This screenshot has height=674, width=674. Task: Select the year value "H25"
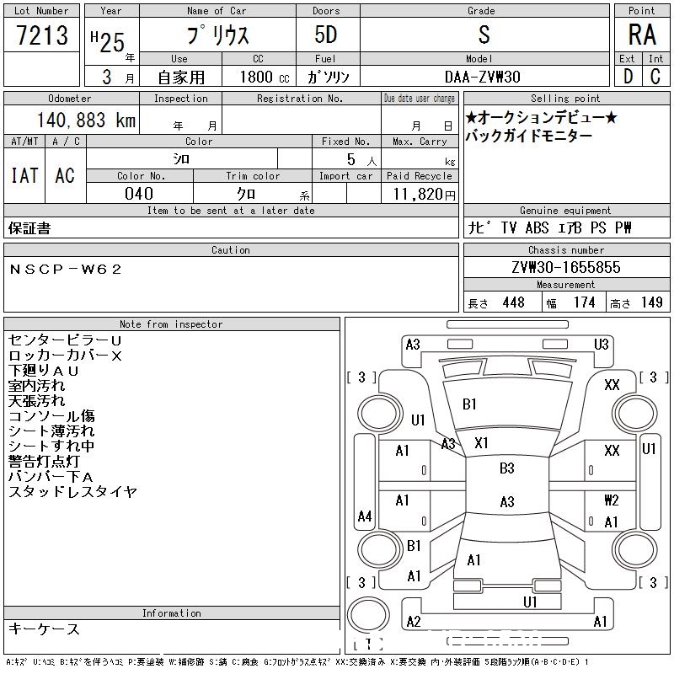[x=108, y=41]
